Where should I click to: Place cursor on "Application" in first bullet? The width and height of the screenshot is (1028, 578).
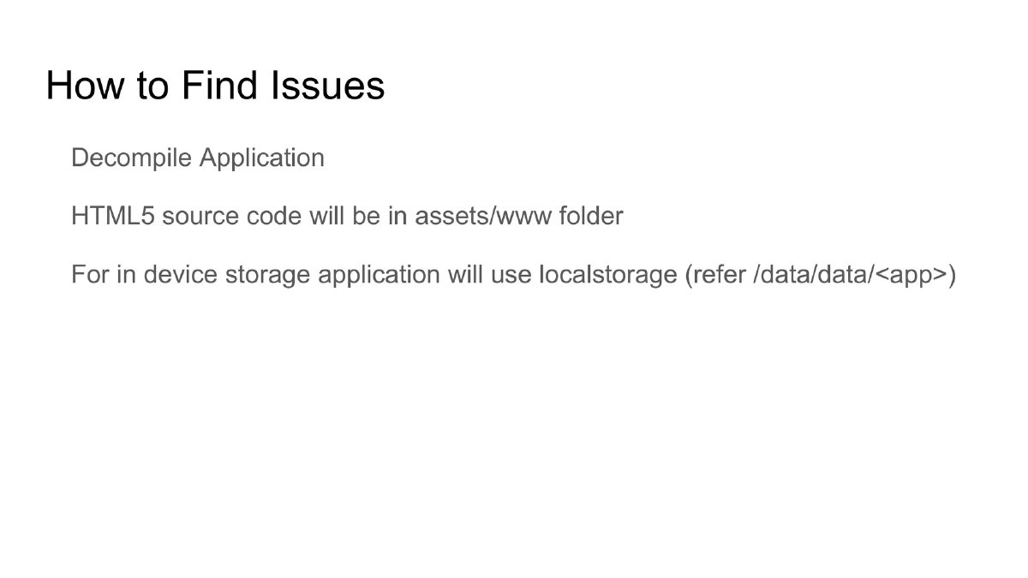(x=262, y=158)
